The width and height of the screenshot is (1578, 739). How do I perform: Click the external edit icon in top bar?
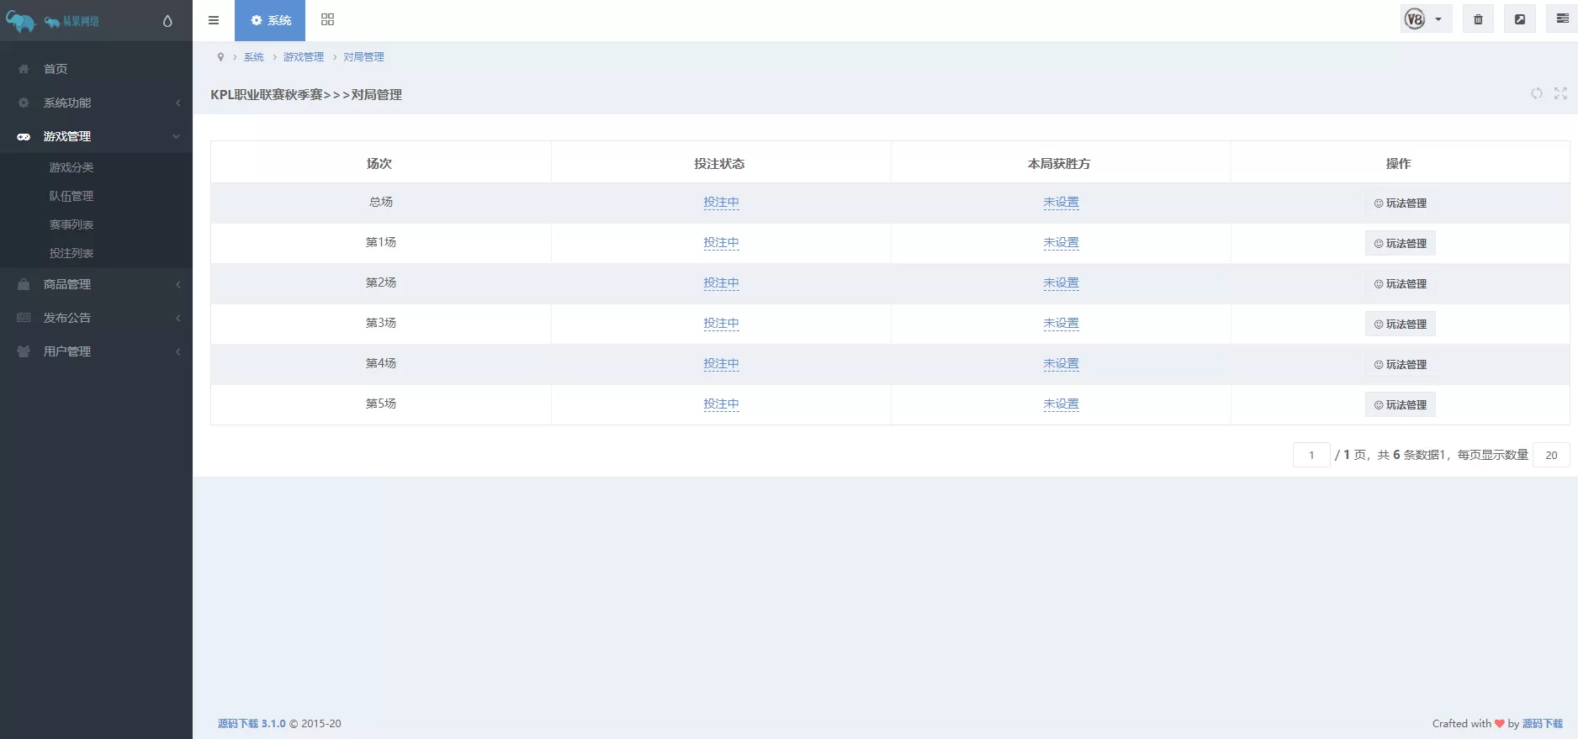tap(1520, 19)
